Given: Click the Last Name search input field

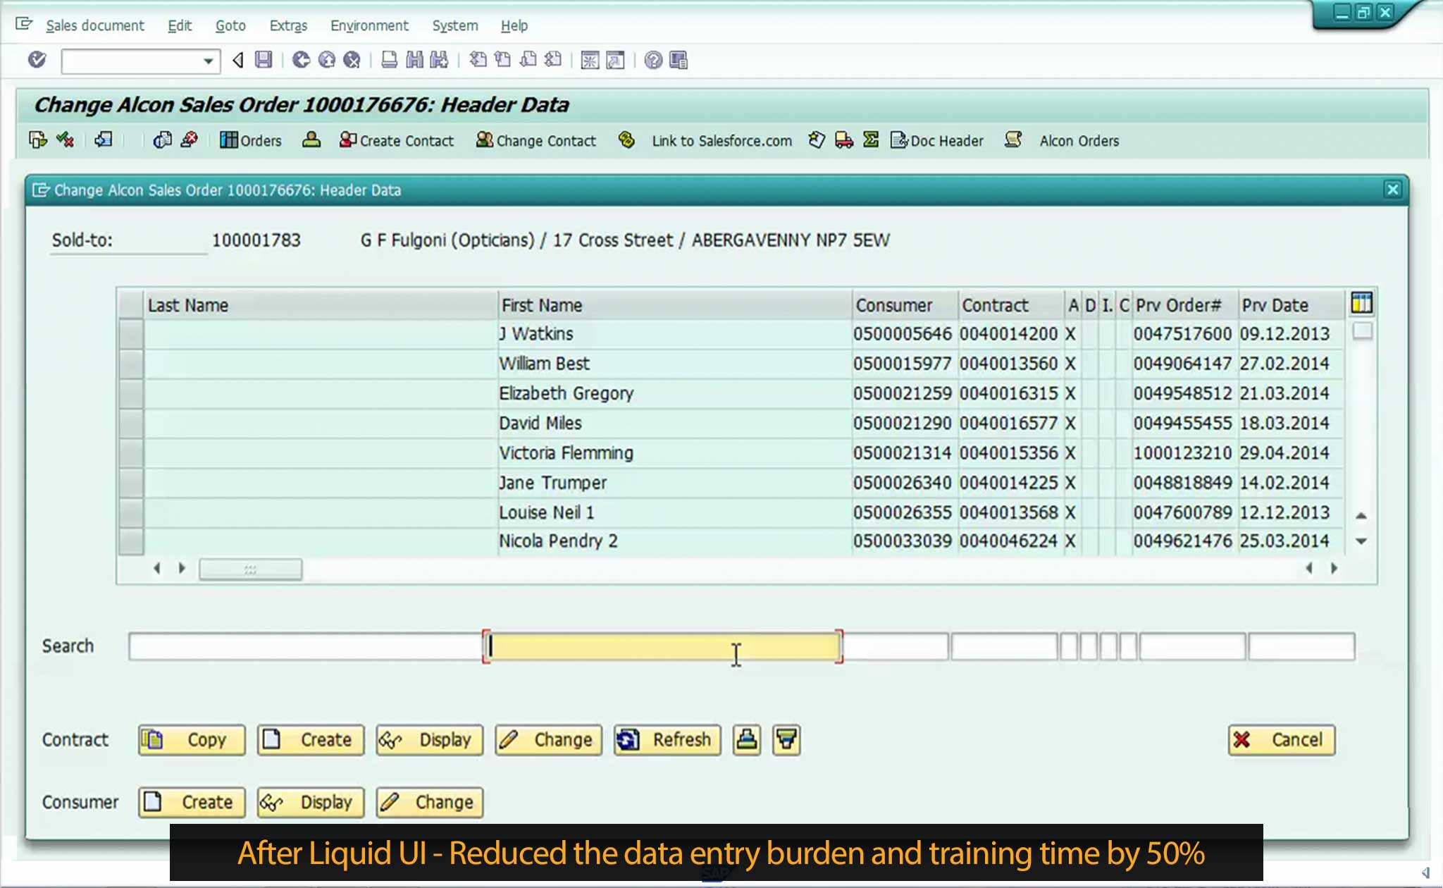Looking at the screenshot, I should click(304, 646).
